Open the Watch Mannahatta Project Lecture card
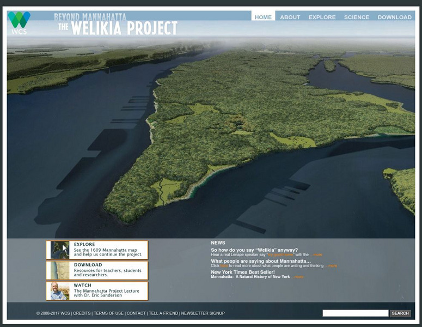This screenshot has height=327, width=422. tap(97, 291)
